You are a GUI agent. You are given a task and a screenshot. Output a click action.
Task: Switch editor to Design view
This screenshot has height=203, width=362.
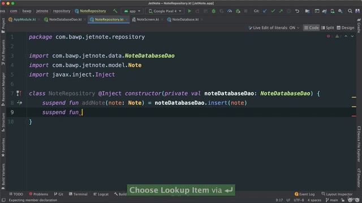pos(346,28)
